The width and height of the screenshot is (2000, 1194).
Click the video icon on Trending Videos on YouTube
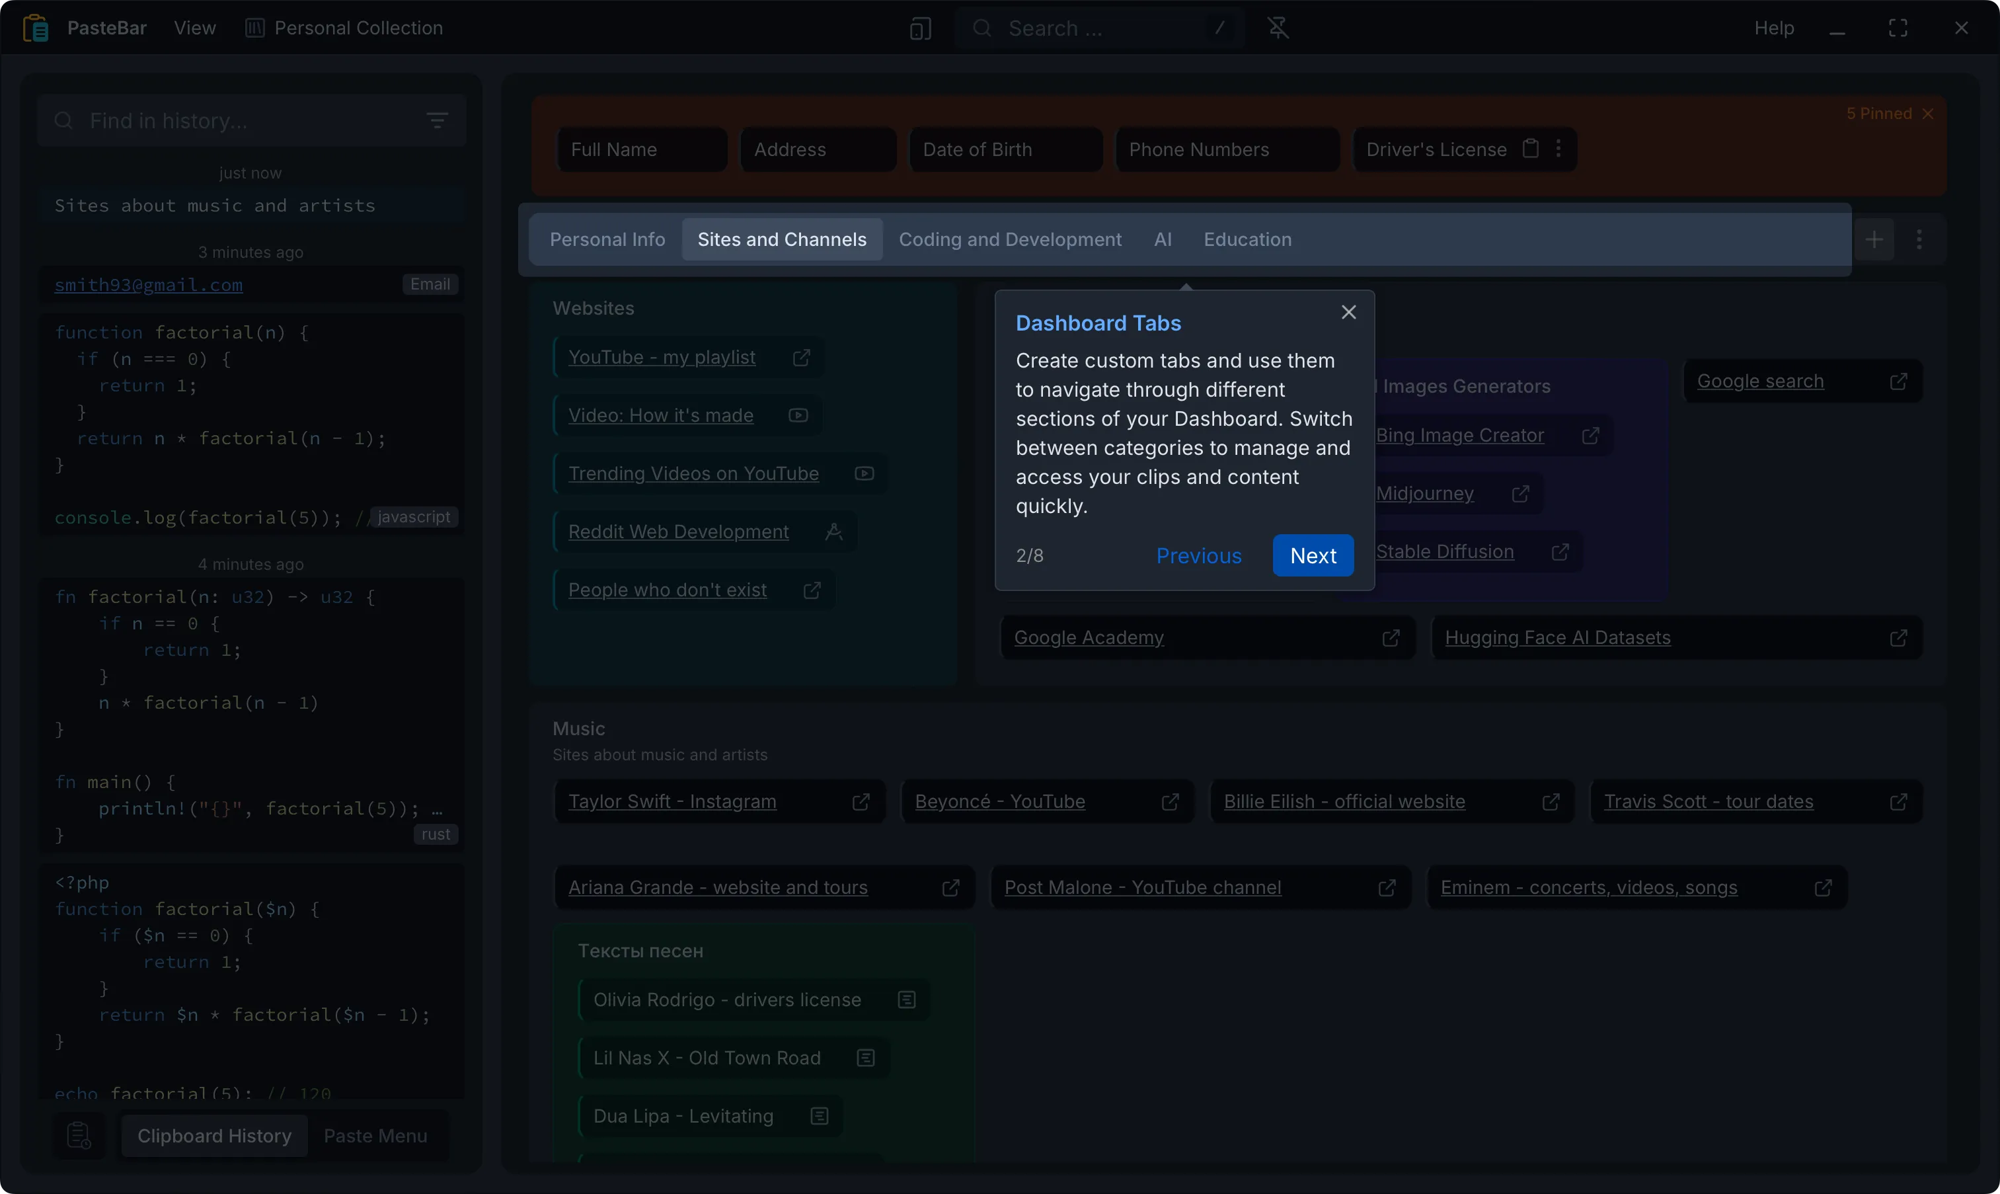(864, 474)
